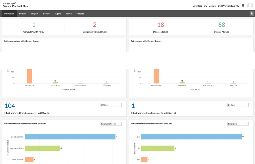The width and height of the screenshot is (255, 164).
Task: Open the Agent menu
Action: (x=58, y=13)
